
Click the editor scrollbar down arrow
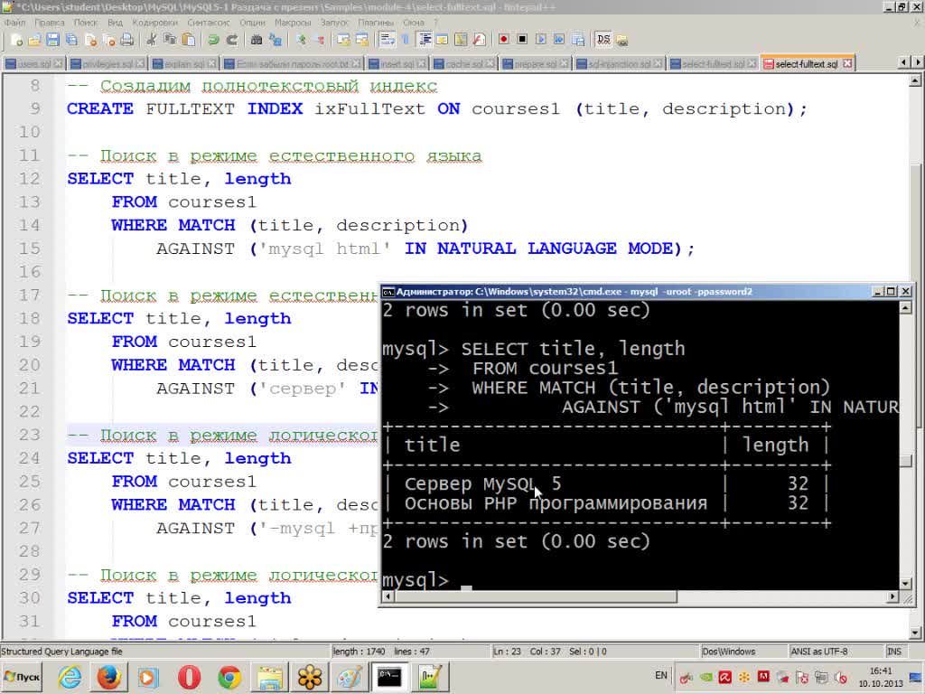point(916,633)
